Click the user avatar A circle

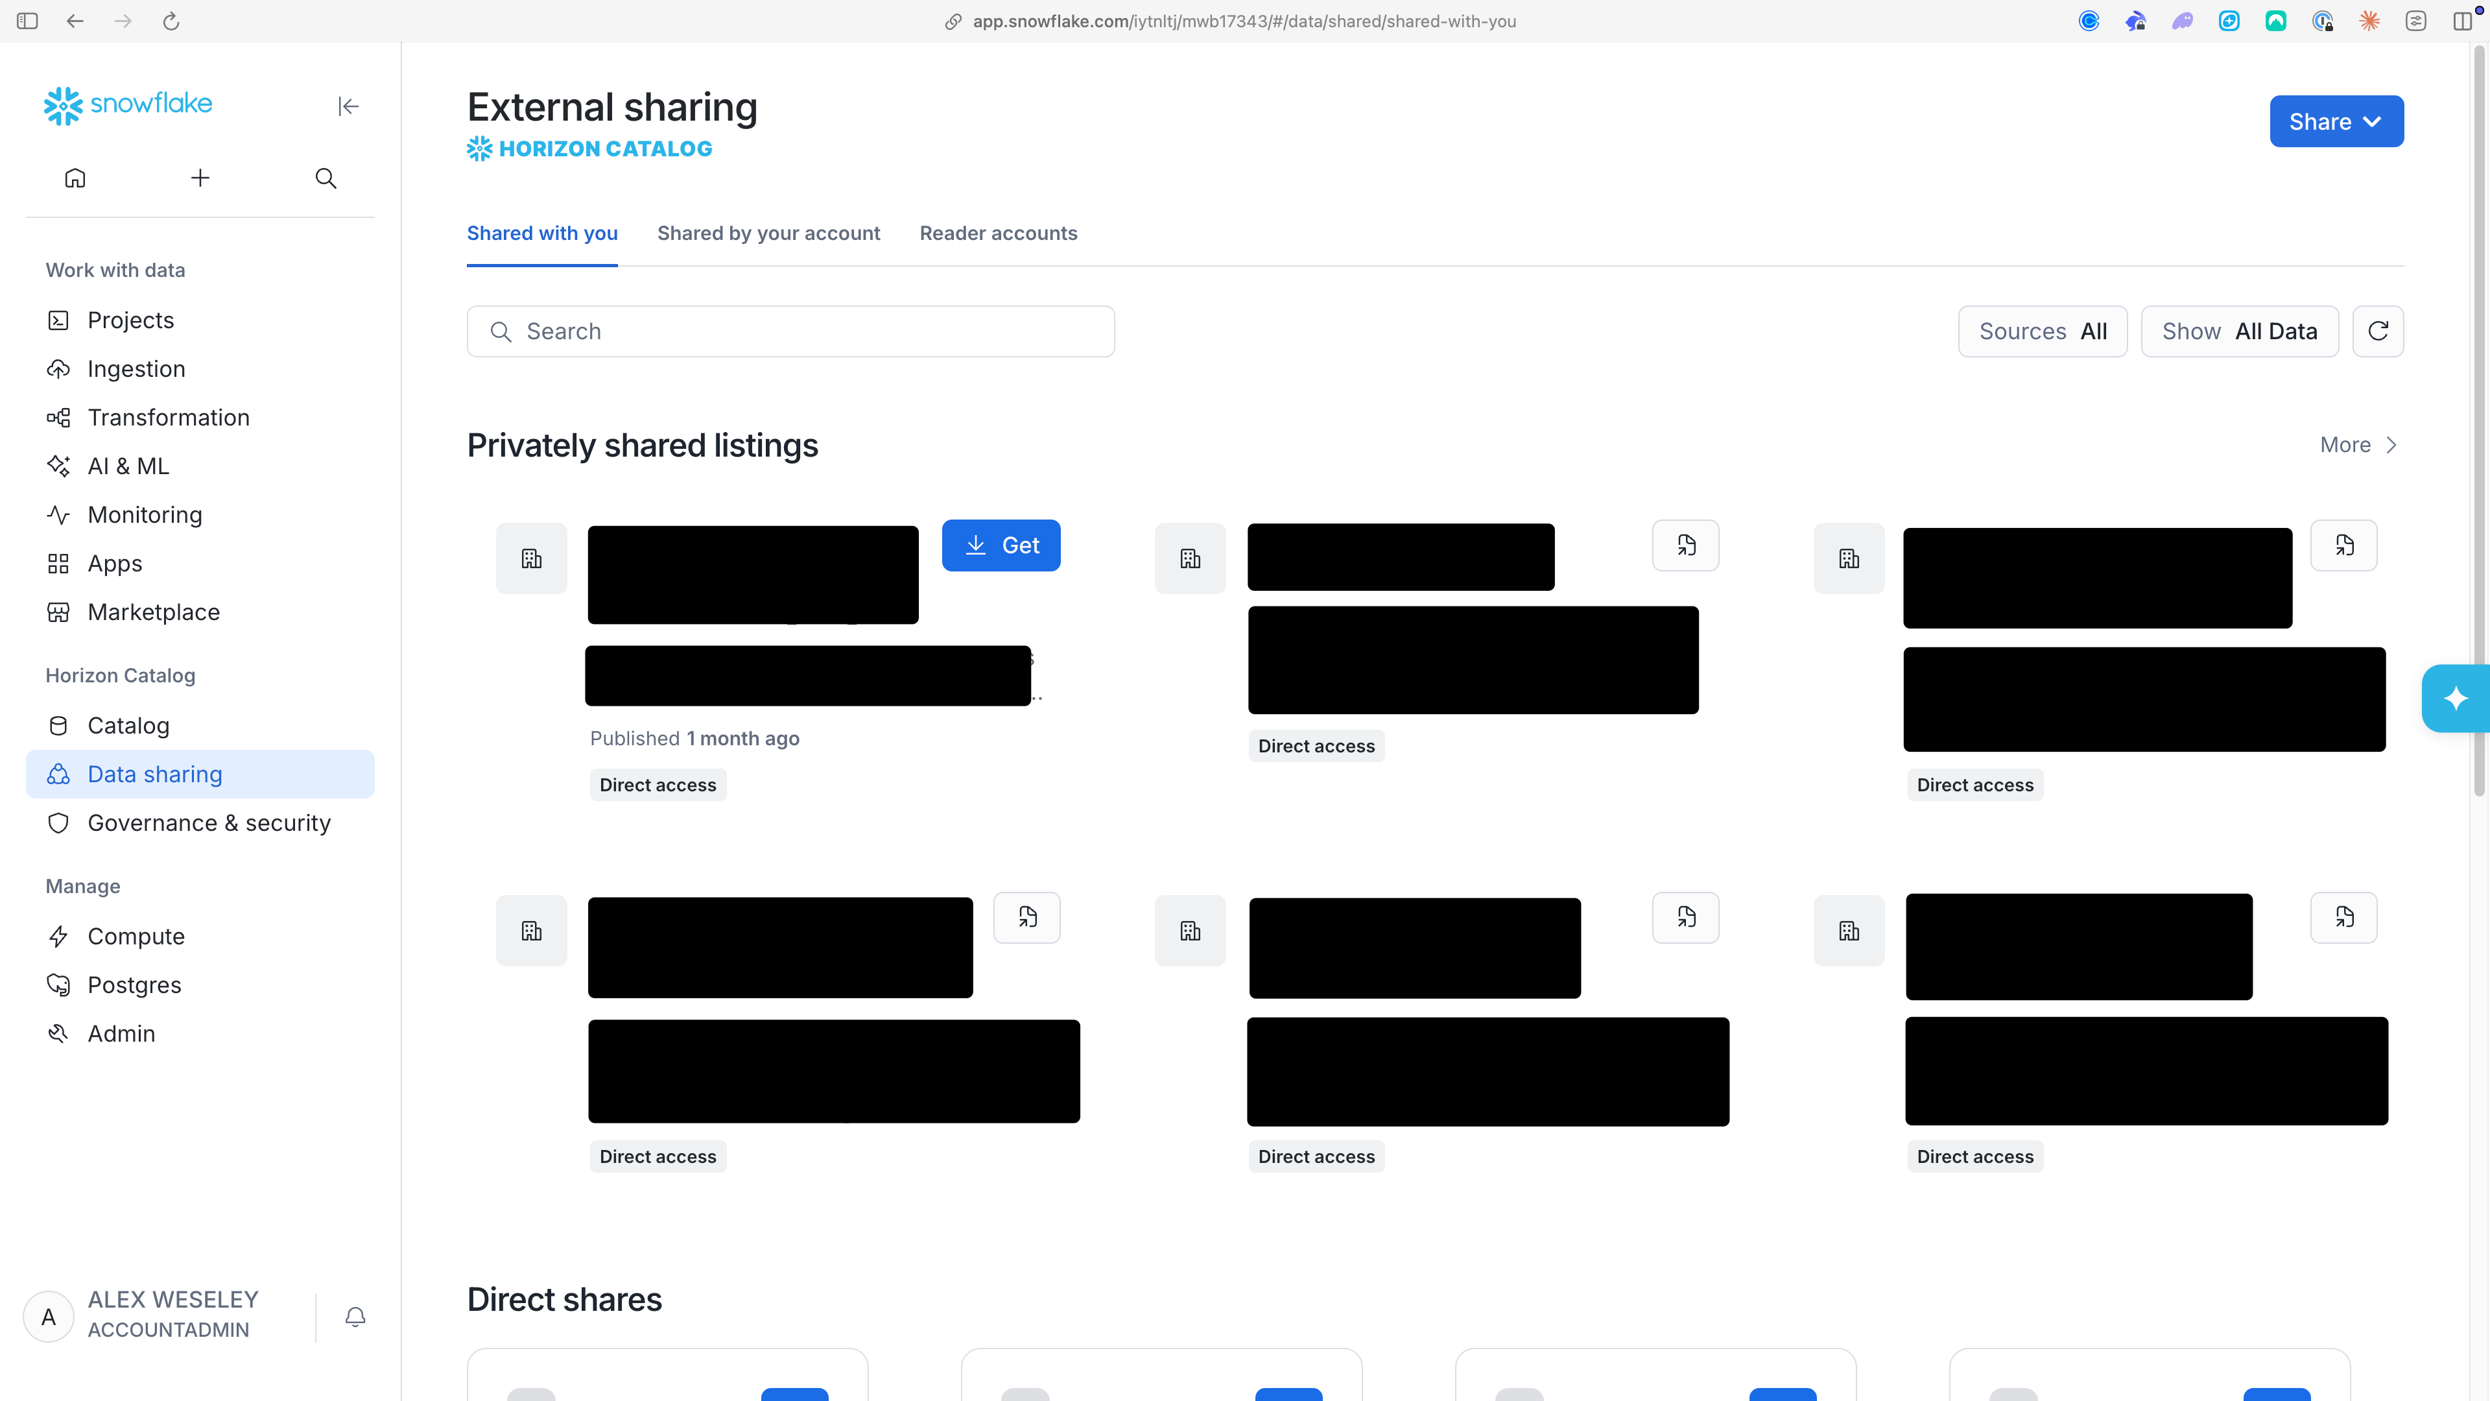coord(49,1317)
